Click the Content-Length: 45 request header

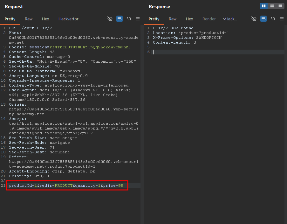point(32,52)
